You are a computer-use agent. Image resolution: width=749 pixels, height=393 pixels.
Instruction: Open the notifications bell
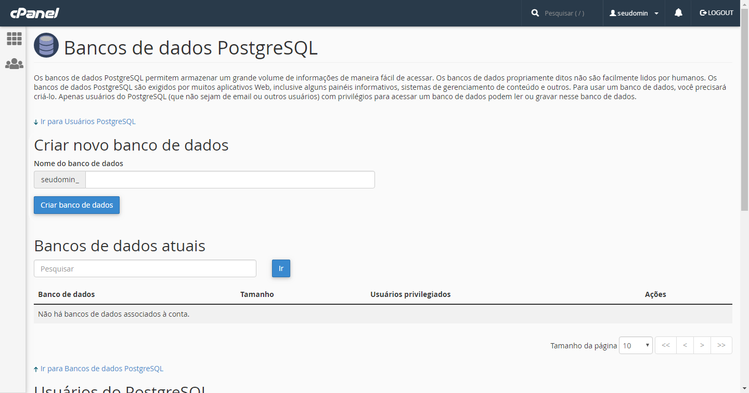(x=678, y=13)
